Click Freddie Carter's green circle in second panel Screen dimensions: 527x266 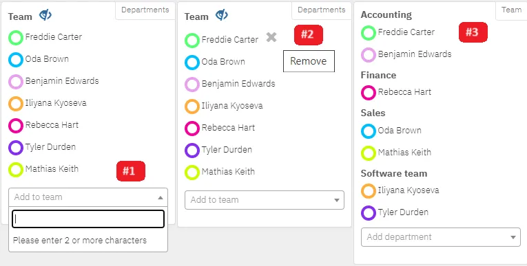(x=192, y=41)
